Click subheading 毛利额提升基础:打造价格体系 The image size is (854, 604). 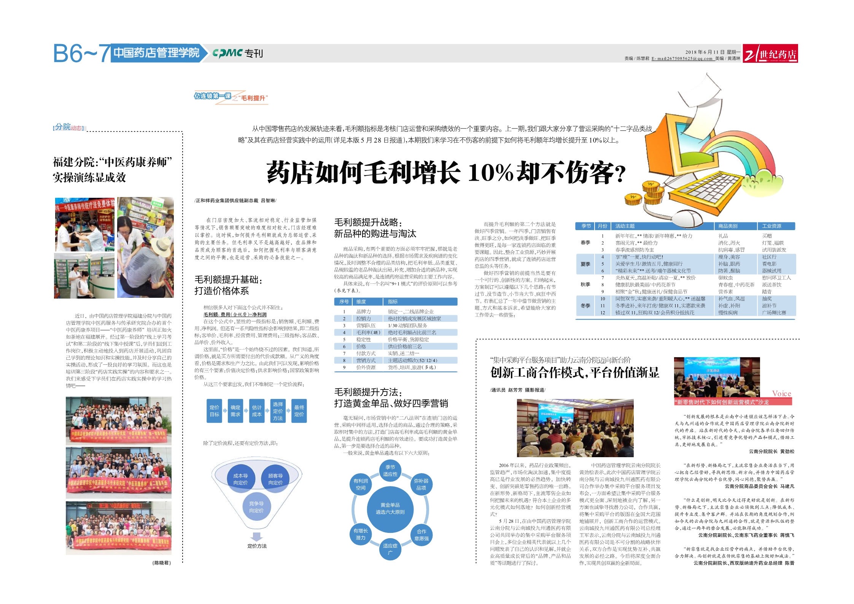[x=228, y=285]
